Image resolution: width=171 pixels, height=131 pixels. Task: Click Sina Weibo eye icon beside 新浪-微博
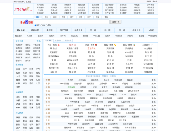pyautogui.click(x=96, y=45)
